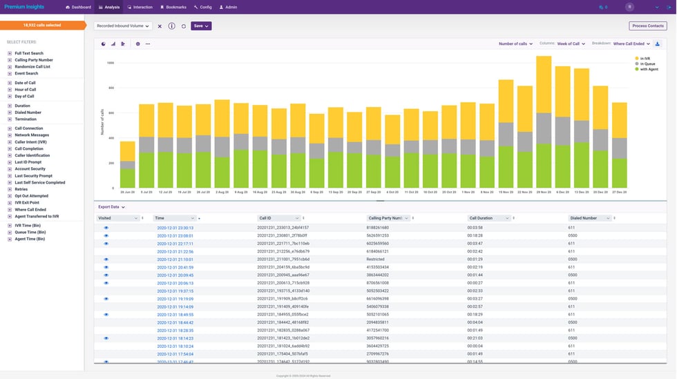Click the sort icon next to Dialed Number column
This screenshot has height=379, width=677.
[614, 218]
